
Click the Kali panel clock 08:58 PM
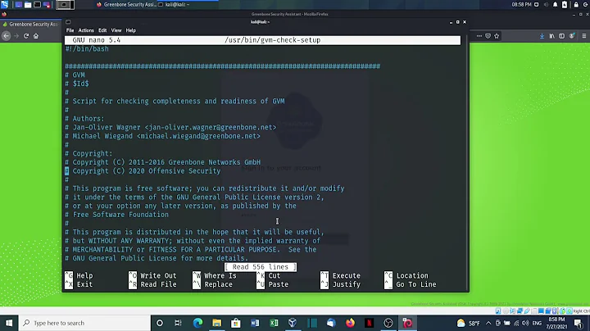[521, 5]
